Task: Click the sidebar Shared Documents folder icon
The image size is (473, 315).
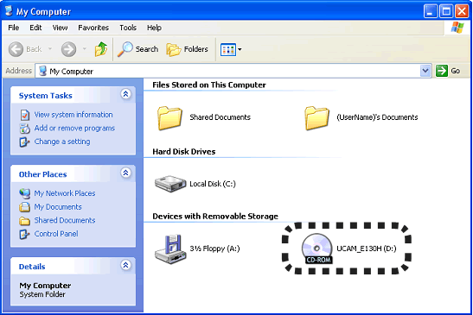Action: pyautogui.click(x=25, y=221)
